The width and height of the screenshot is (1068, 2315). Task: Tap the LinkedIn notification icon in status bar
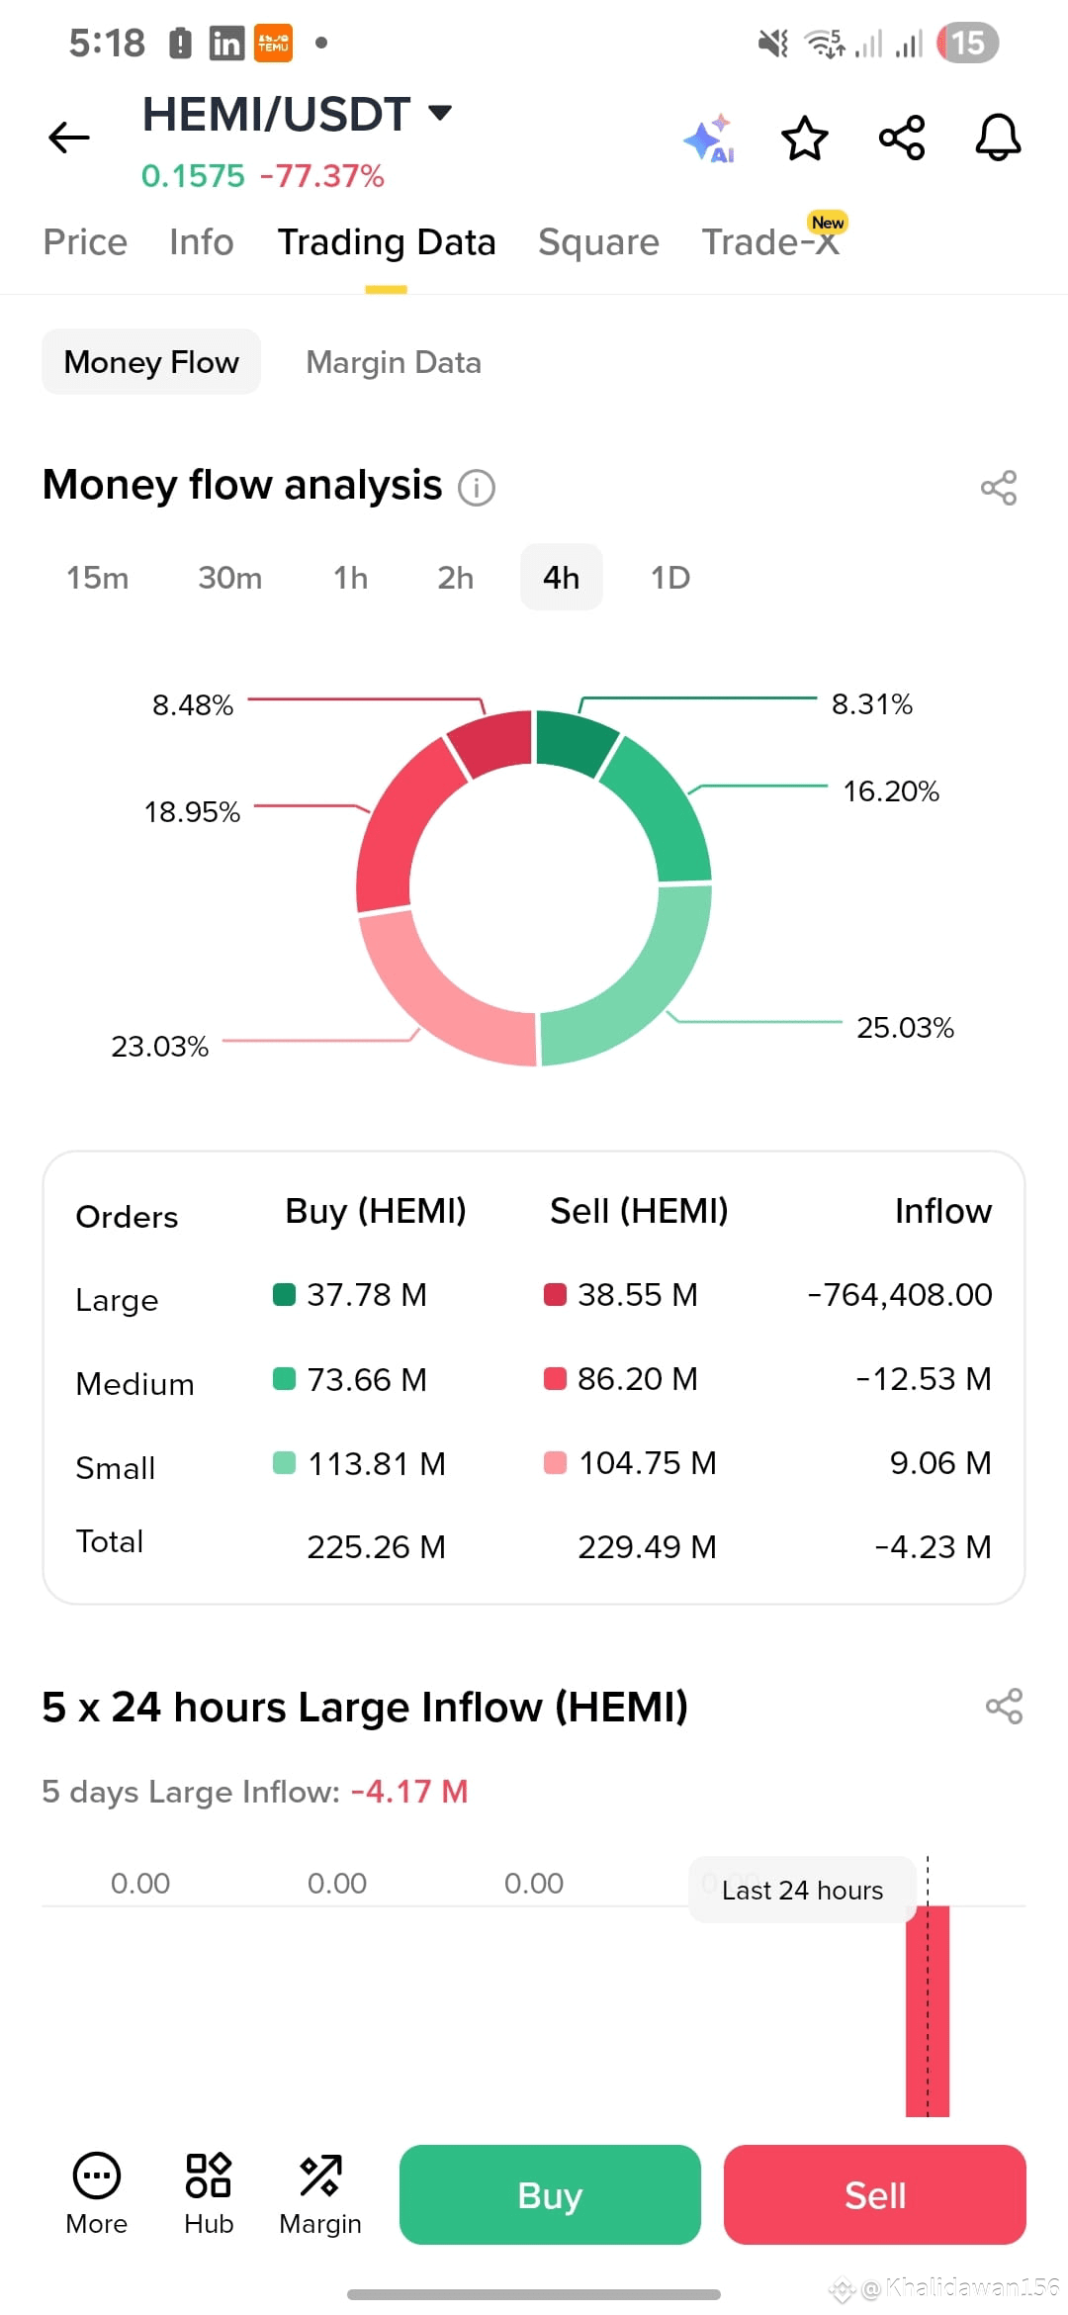226,44
